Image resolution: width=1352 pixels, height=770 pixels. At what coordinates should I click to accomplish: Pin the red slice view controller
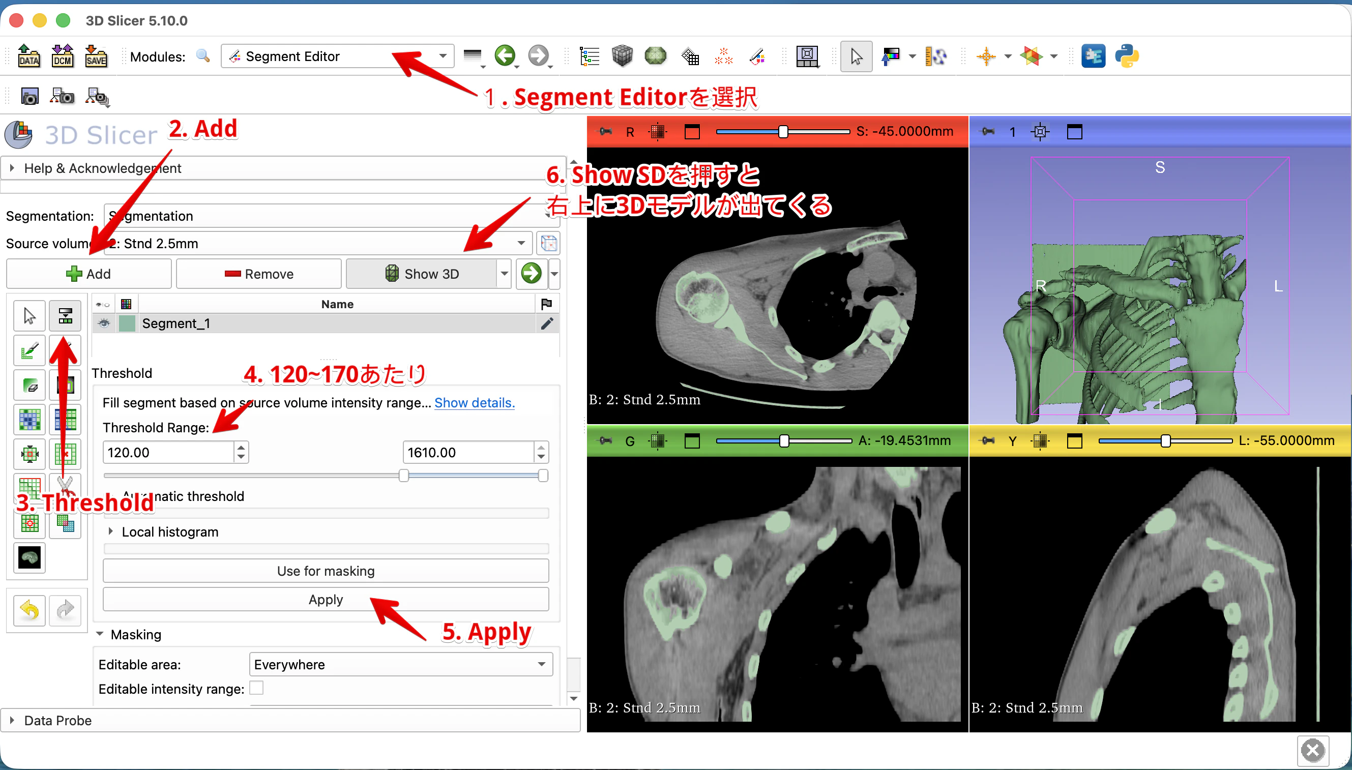[605, 131]
